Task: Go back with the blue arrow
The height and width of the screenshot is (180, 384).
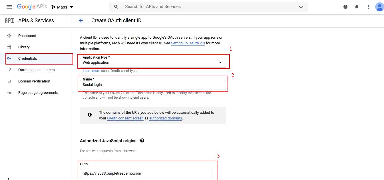Action: [81, 20]
